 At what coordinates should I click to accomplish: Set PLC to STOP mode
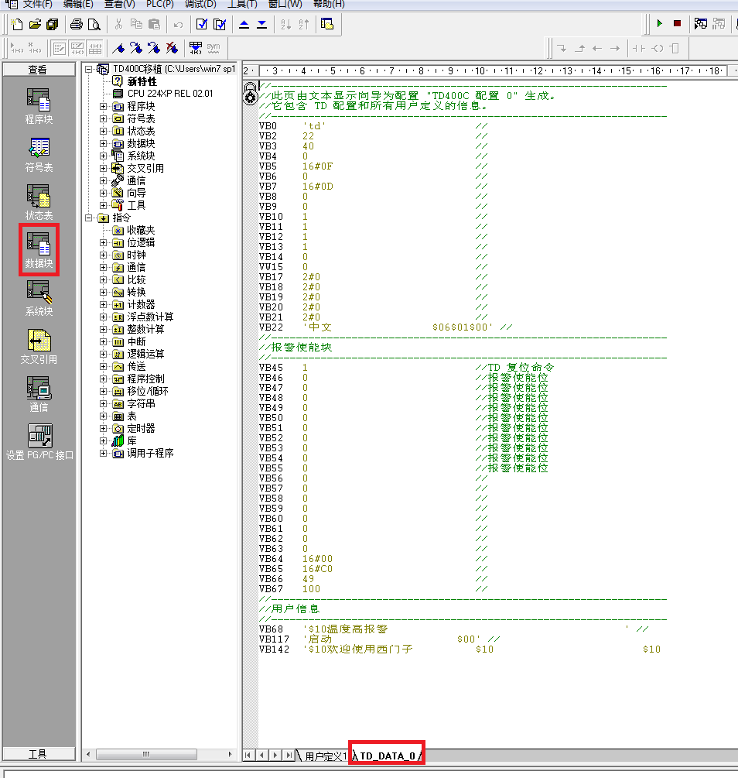point(678,23)
